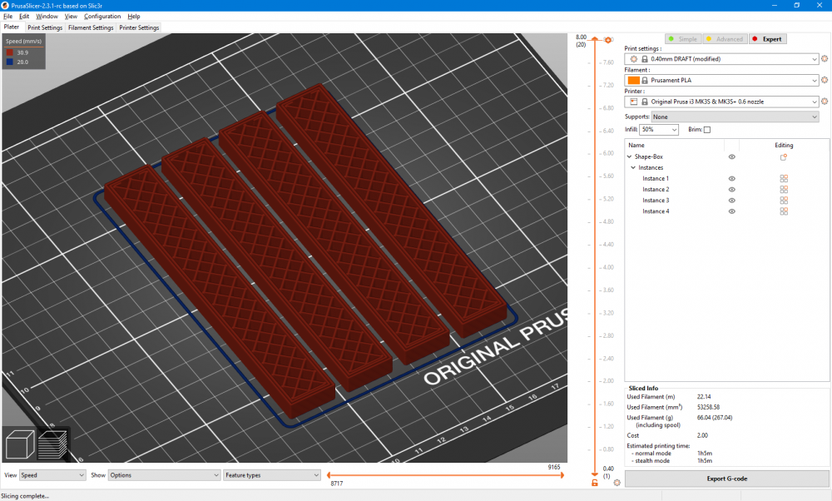The height and width of the screenshot is (501, 832).
Task: Open the Printer settings gear icon
Action: point(825,102)
